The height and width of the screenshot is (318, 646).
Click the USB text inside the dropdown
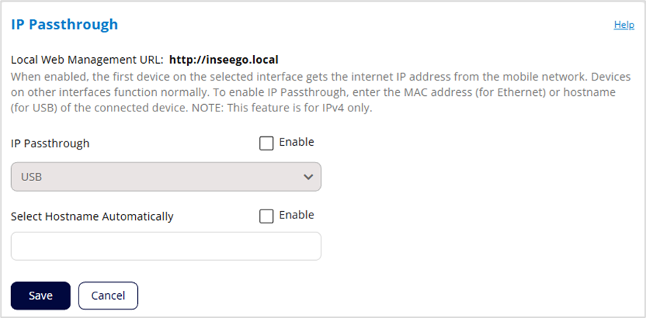pyautogui.click(x=32, y=177)
